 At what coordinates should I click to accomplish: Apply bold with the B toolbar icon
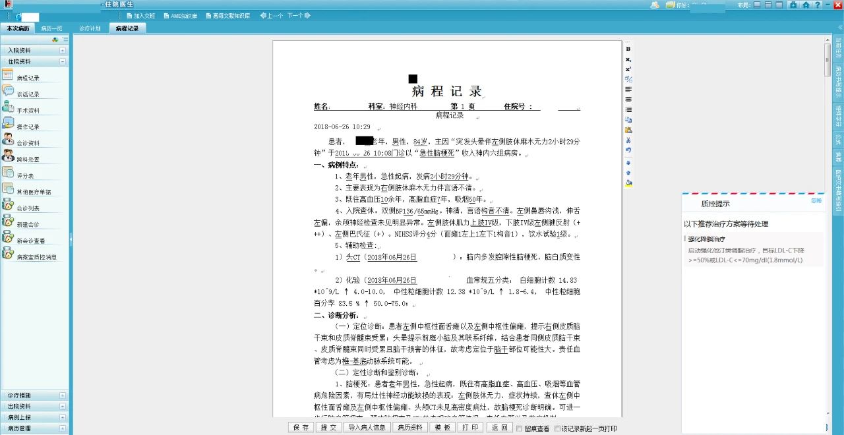click(628, 47)
